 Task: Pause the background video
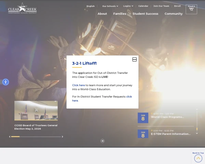point(102,141)
